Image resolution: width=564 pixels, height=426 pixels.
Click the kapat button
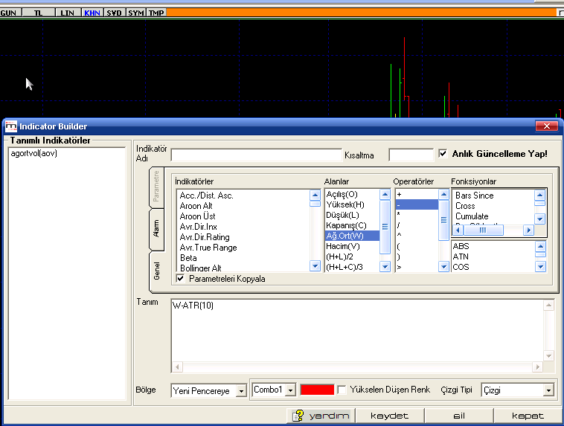(528, 416)
